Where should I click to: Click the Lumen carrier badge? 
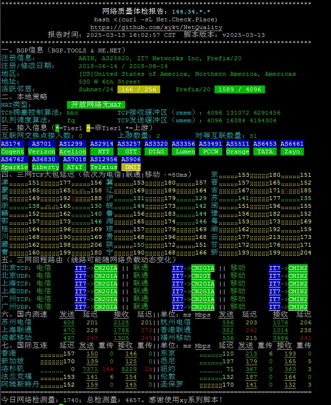click(x=183, y=152)
